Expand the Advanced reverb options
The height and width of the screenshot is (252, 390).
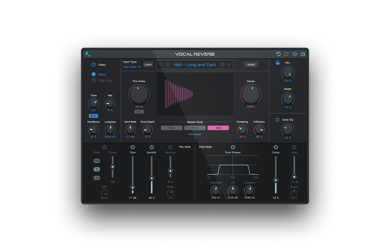click(x=195, y=134)
